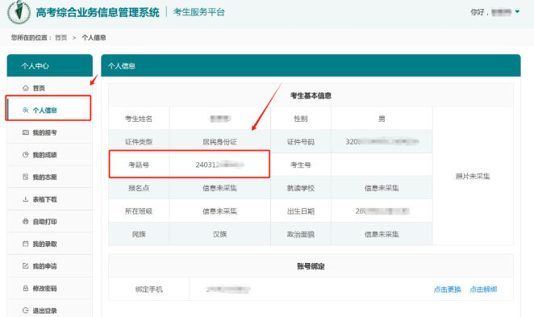Click the 点击更换 link
This screenshot has height=317, width=534.
pos(447,290)
